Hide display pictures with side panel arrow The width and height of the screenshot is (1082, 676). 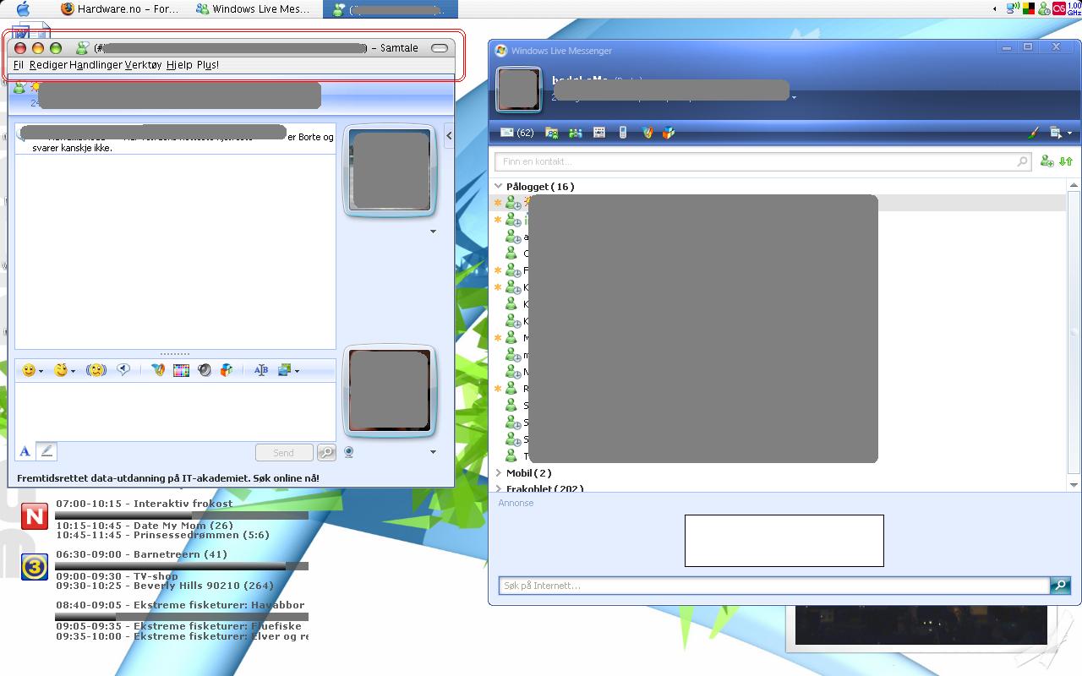tap(449, 135)
